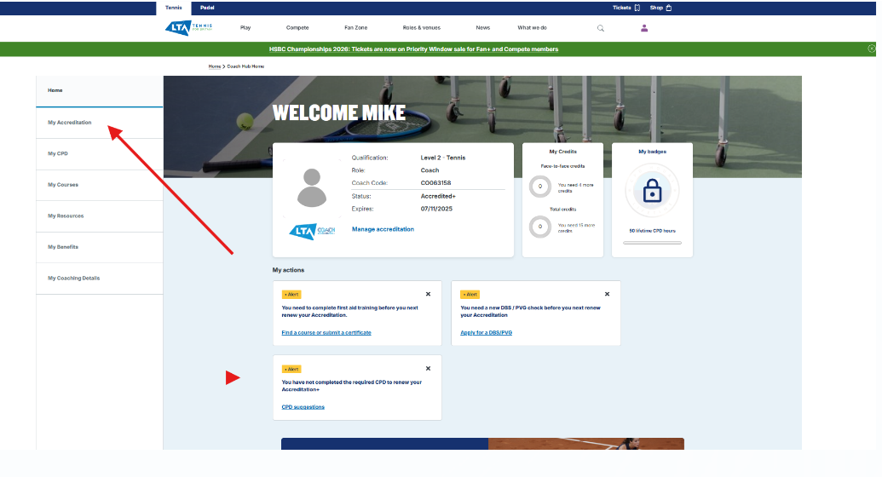The height and width of the screenshot is (477, 882).
Task: Dismiss the first aid training alert
Action: pyautogui.click(x=428, y=294)
